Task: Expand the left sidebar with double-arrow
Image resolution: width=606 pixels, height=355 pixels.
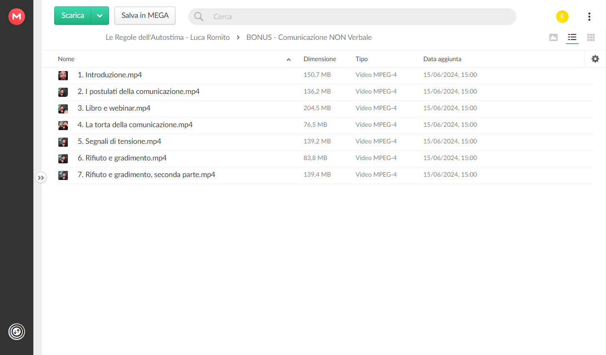Action: coord(41,178)
